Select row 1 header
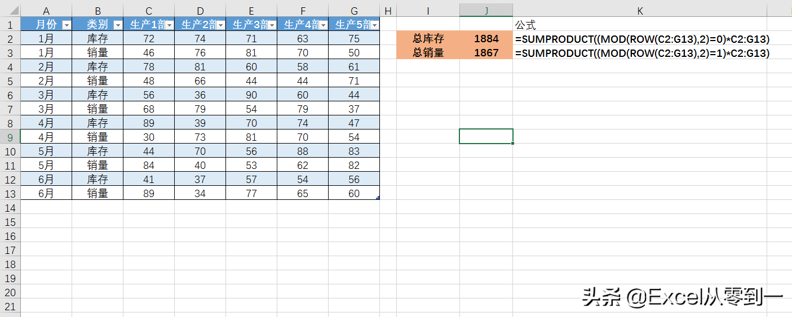Viewport: 792px width, 317px height. [10, 25]
